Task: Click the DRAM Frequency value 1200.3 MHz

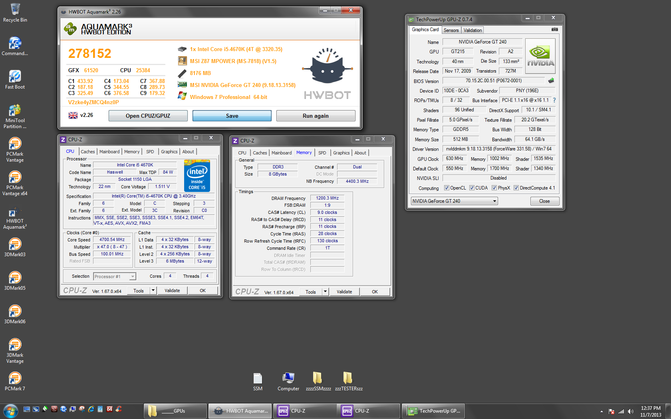Action: pyautogui.click(x=328, y=198)
